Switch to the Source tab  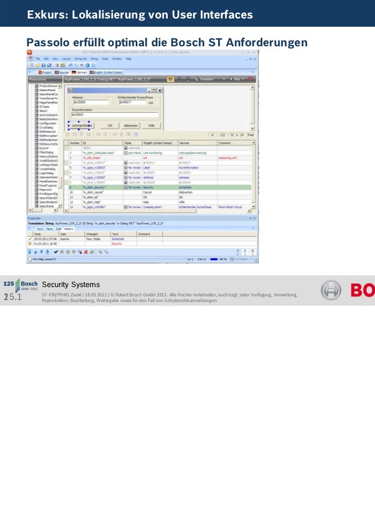tap(62, 73)
